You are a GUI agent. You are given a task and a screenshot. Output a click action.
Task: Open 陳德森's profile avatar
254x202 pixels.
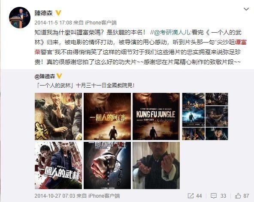[x=20, y=18]
